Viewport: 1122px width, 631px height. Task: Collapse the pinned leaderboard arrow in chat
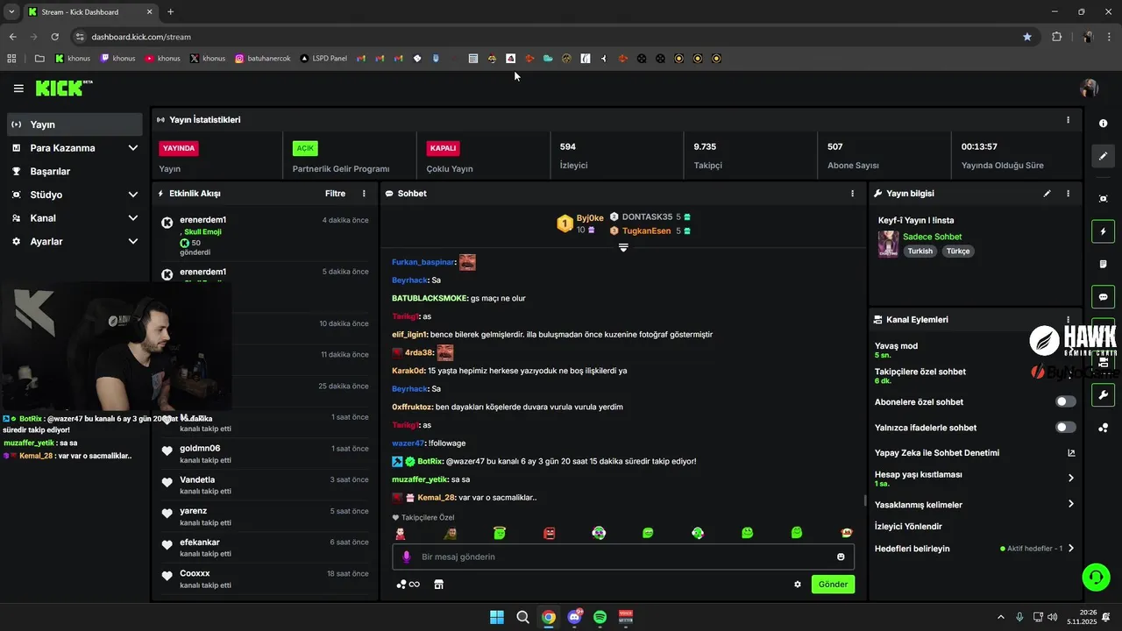[x=623, y=248]
